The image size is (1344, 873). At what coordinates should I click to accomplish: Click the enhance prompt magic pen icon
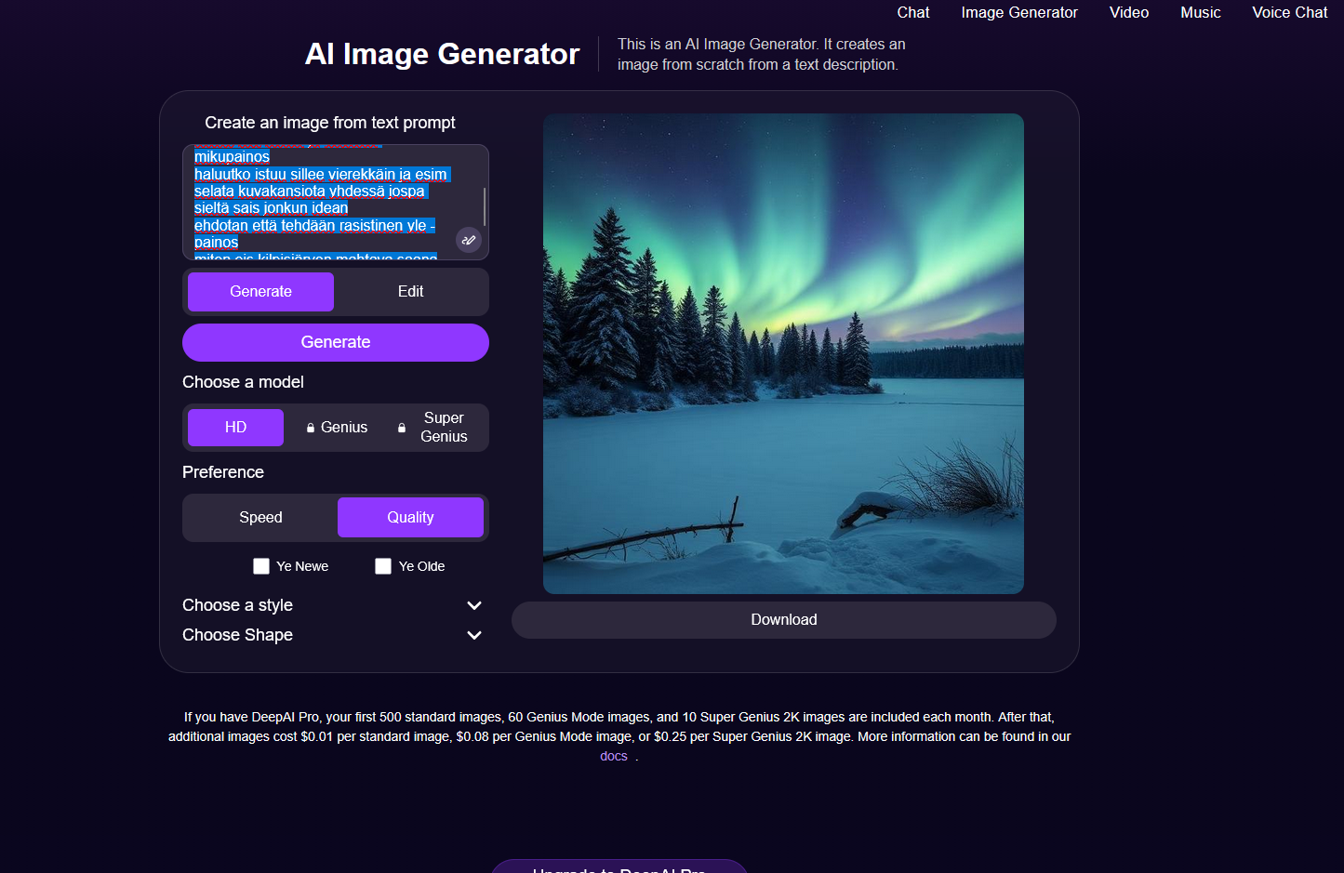469,240
